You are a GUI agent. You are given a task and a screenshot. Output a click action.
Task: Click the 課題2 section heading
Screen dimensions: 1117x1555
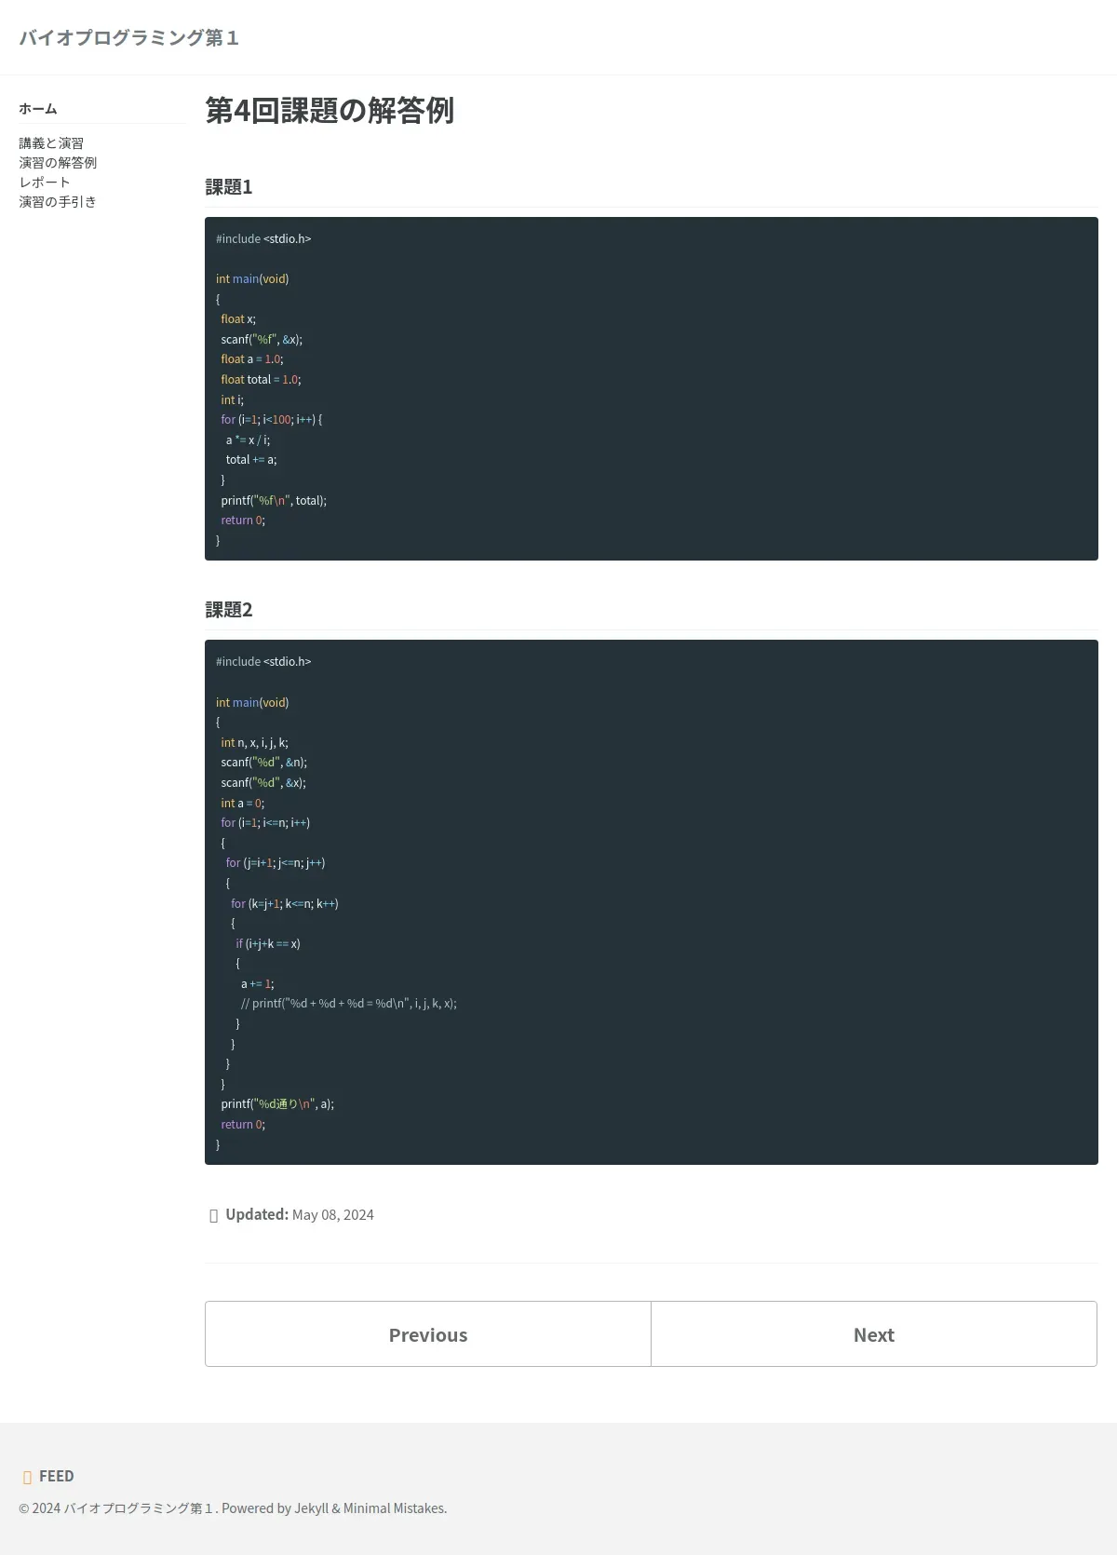point(229,610)
